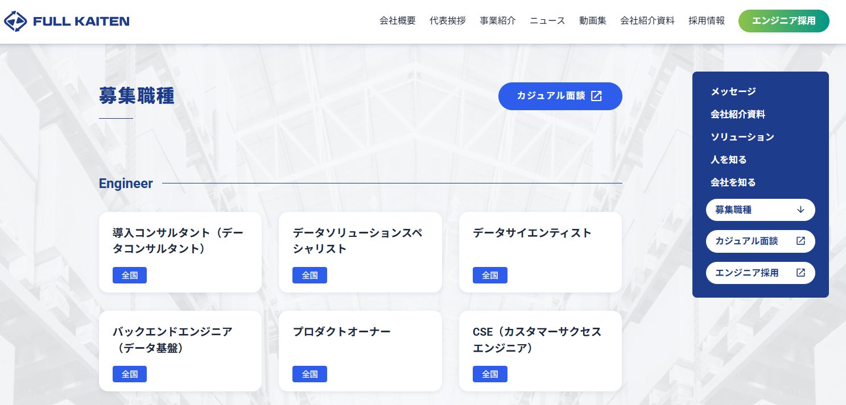Select the バックエンドエンジニア（データ基盤） job card
This screenshot has height=405, width=846.
180,350
